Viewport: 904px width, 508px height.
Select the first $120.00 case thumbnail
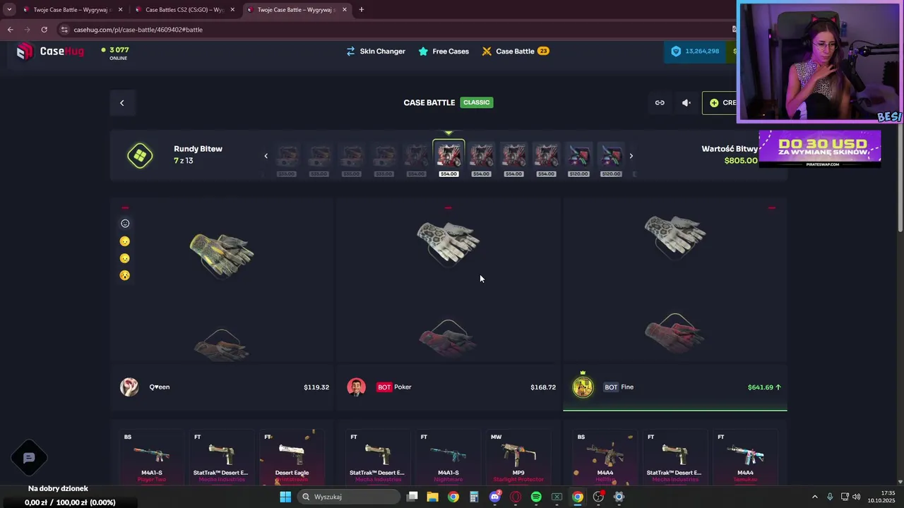(578, 159)
